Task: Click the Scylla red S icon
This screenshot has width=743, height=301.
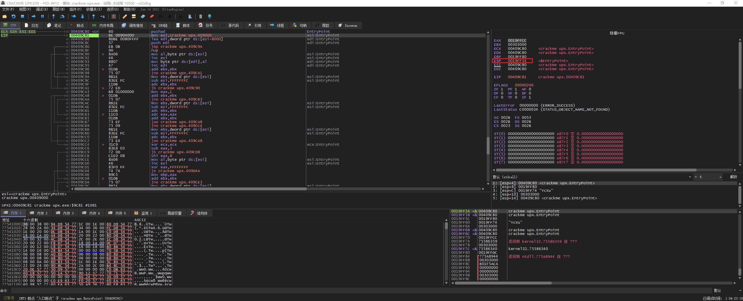Action: click(114, 17)
